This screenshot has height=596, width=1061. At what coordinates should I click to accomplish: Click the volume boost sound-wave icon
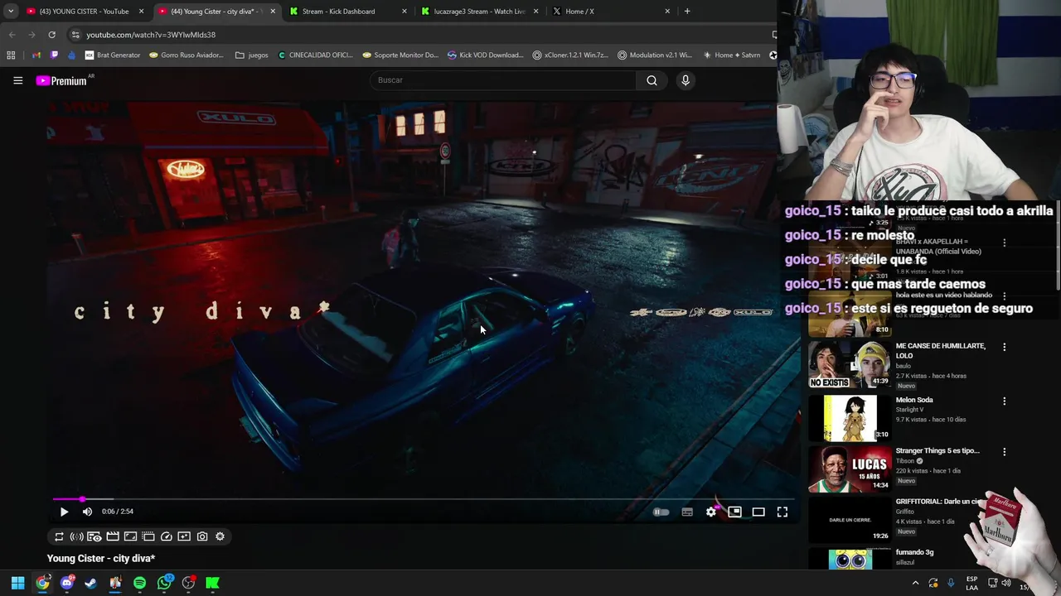pos(76,536)
